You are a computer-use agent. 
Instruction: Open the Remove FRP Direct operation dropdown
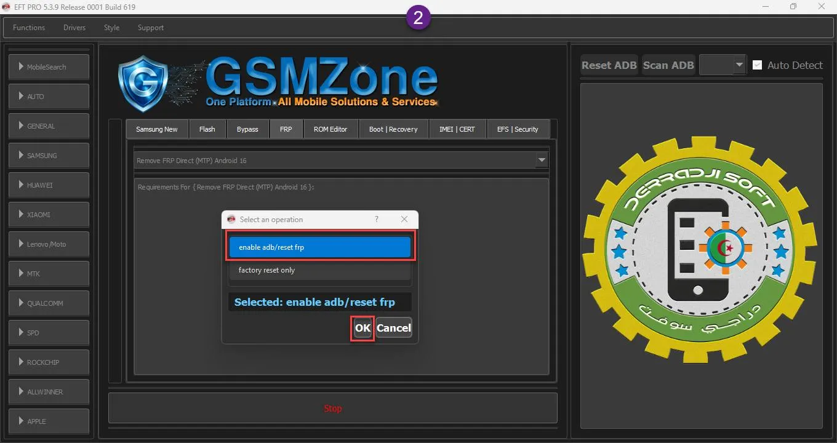click(541, 161)
